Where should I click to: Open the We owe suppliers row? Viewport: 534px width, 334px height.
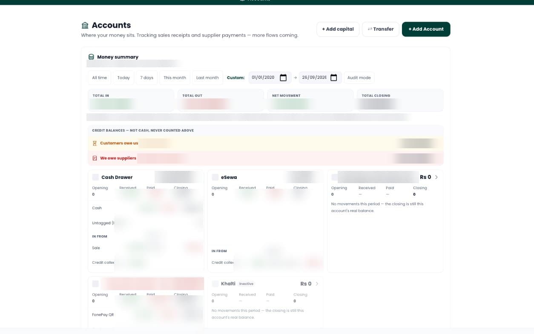coord(266,158)
